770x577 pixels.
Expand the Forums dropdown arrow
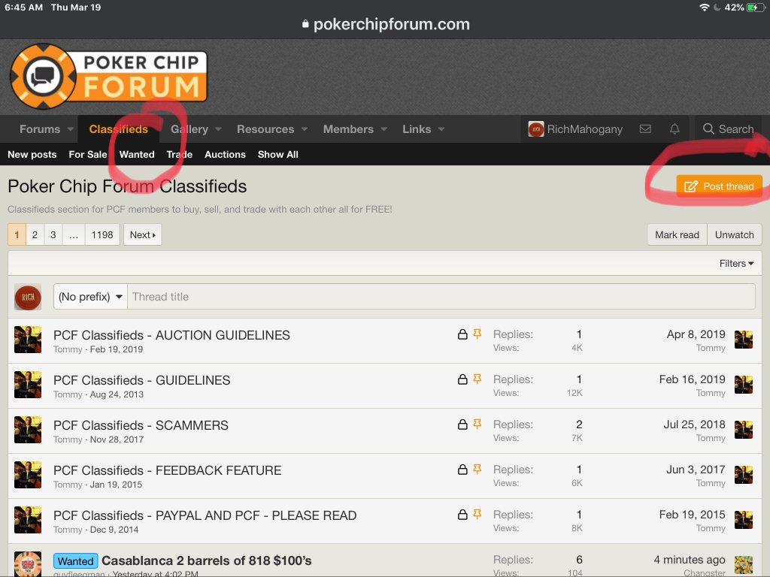click(x=70, y=129)
